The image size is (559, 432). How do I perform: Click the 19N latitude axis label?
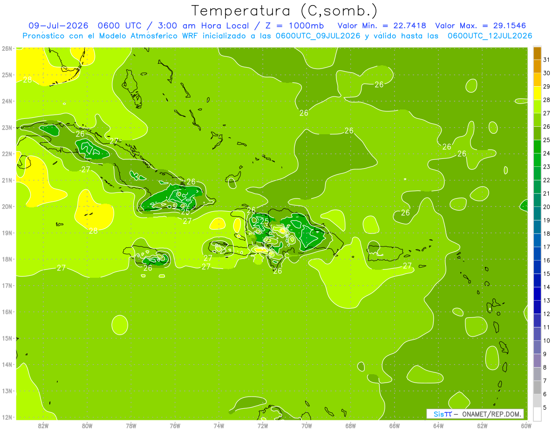click(7, 233)
